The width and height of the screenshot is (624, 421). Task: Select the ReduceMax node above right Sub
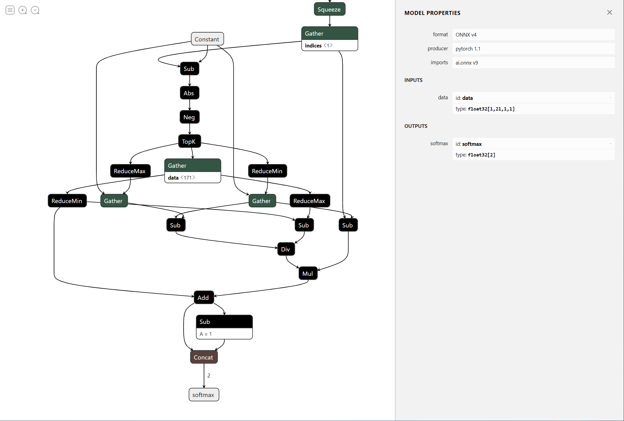click(310, 201)
